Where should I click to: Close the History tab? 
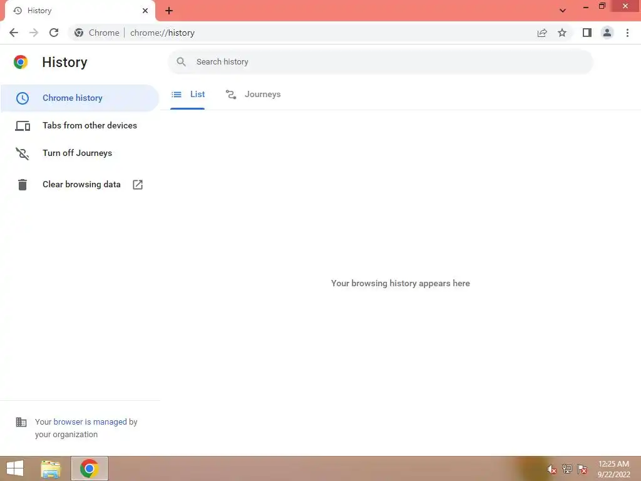pos(145,11)
